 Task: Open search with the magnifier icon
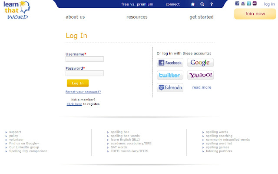point(202,4)
